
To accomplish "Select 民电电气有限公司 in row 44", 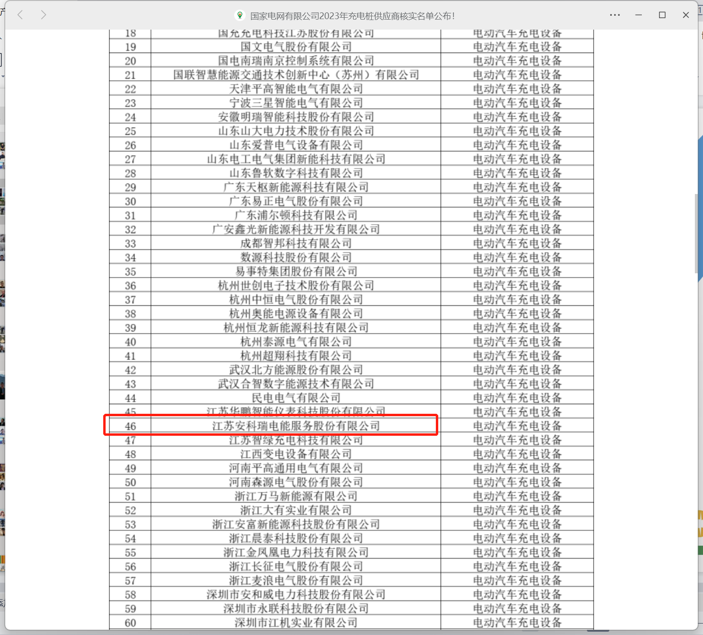I will 296,398.
